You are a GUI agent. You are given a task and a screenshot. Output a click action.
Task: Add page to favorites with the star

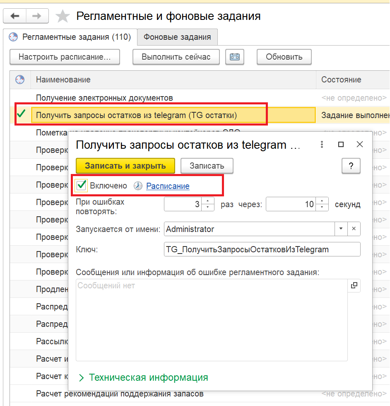click(63, 16)
